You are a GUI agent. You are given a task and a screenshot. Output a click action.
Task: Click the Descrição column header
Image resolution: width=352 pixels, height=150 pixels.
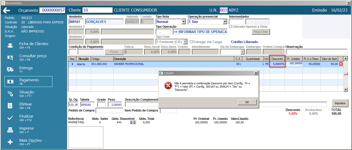pyautogui.click(x=174, y=59)
